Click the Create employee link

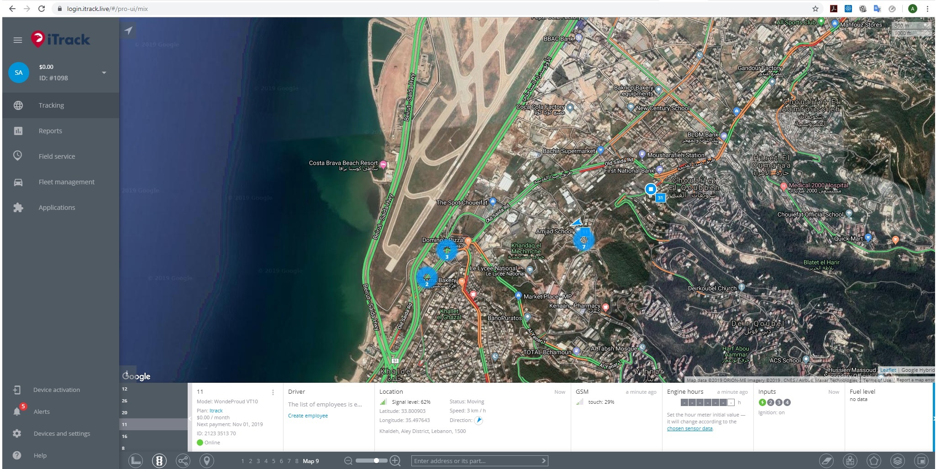(x=308, y=416)
